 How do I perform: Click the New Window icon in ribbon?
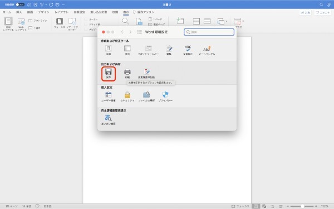click(x=180, y=21)
